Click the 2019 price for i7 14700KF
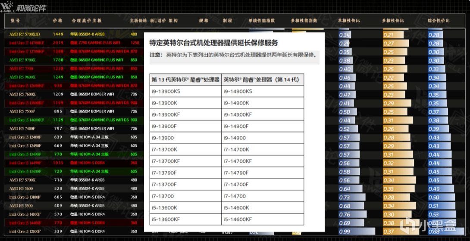The image size is (470, 241). coord(58,43)
